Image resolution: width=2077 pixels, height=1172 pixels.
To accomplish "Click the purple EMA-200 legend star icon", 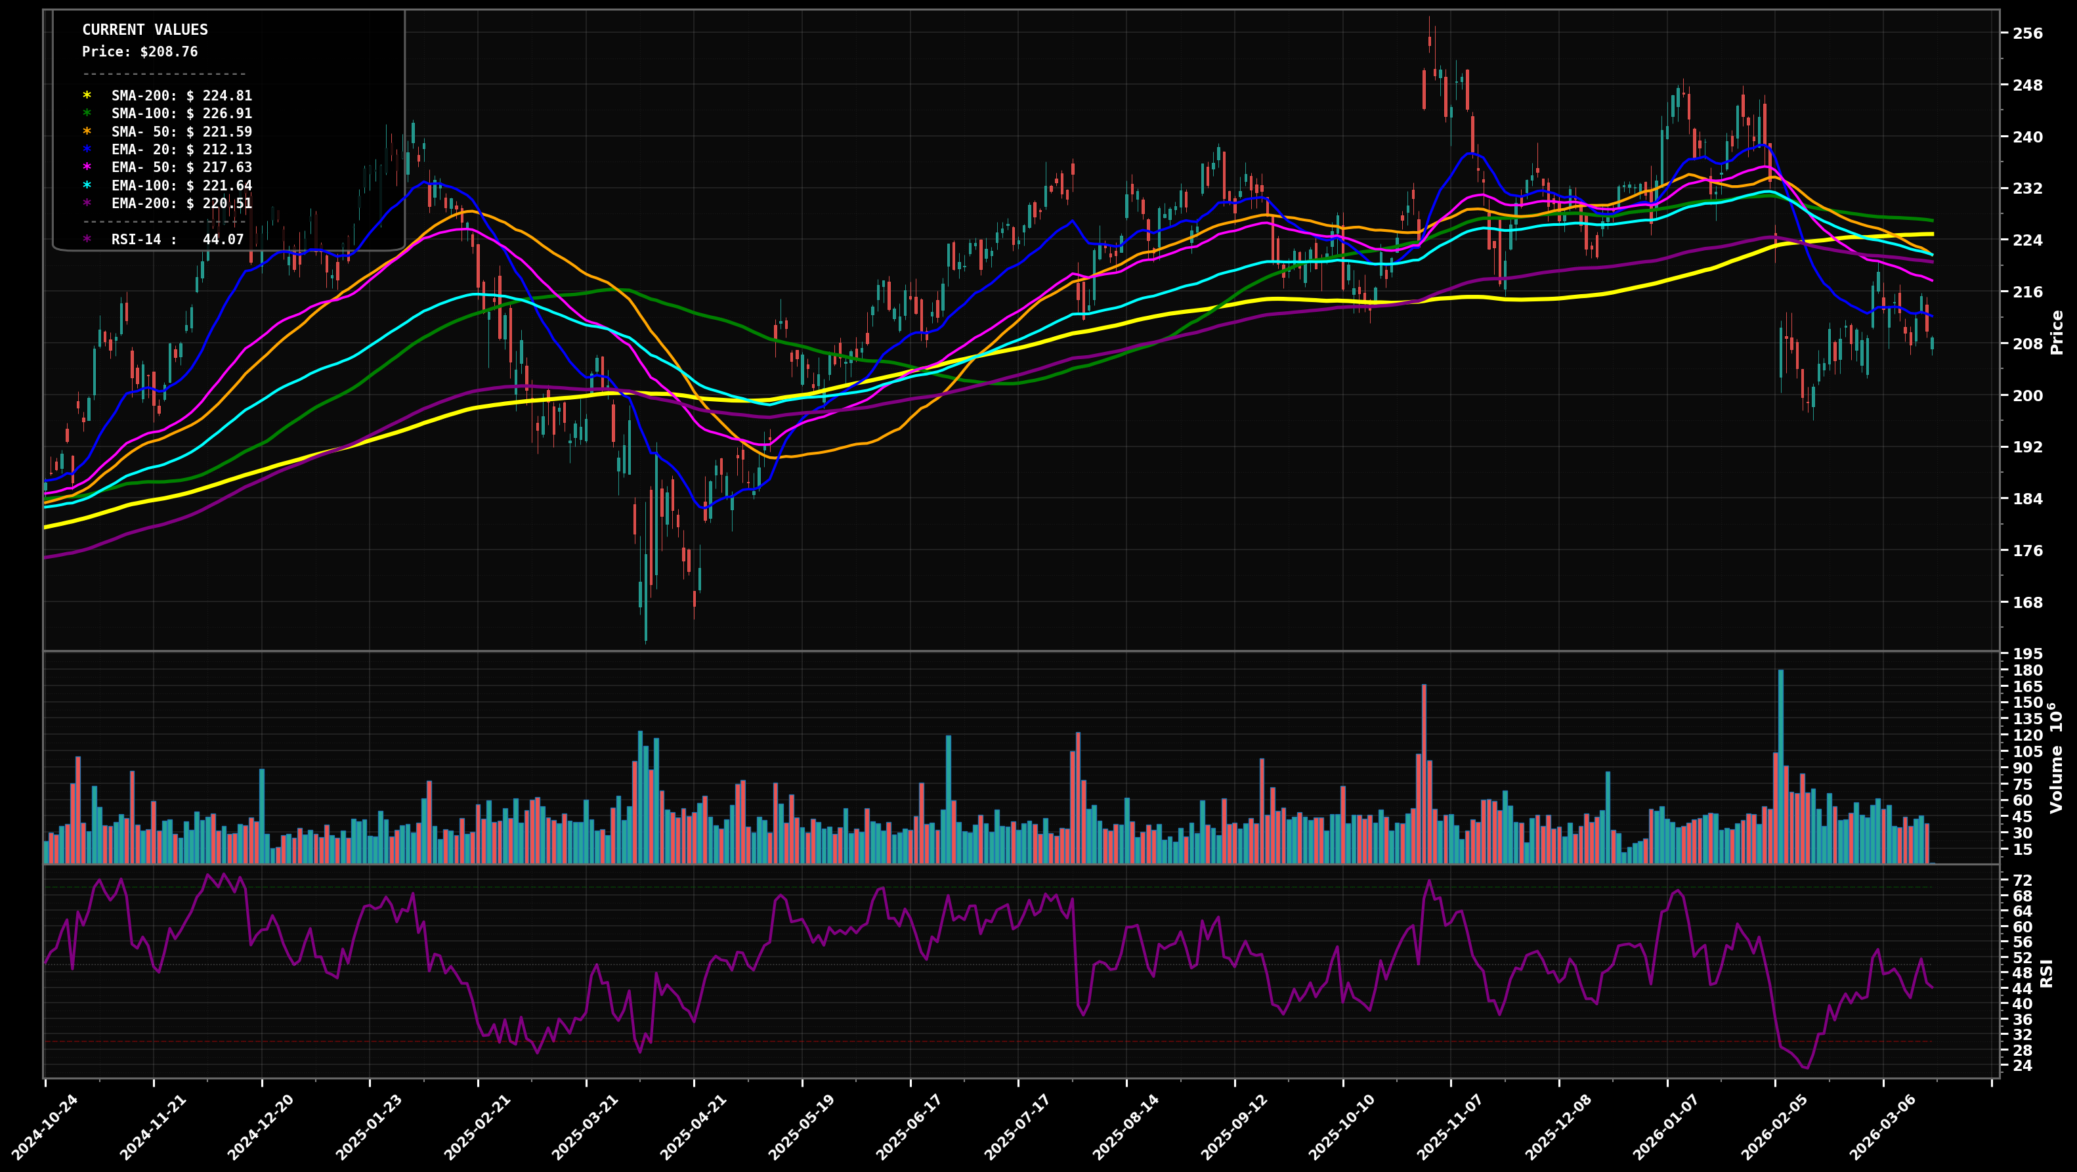I will 89,204.
